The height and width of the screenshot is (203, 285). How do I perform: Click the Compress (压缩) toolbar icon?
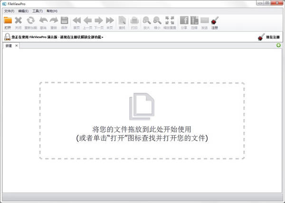point(194,20)
